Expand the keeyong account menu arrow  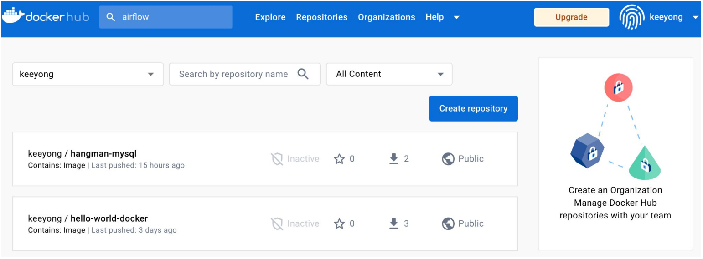pos(695,18)
